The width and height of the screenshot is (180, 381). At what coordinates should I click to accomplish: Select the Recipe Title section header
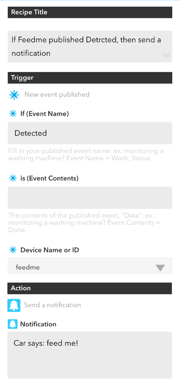coord(90,12)
